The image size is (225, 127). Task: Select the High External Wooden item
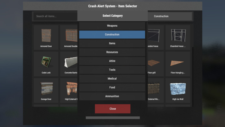point(156,90)
